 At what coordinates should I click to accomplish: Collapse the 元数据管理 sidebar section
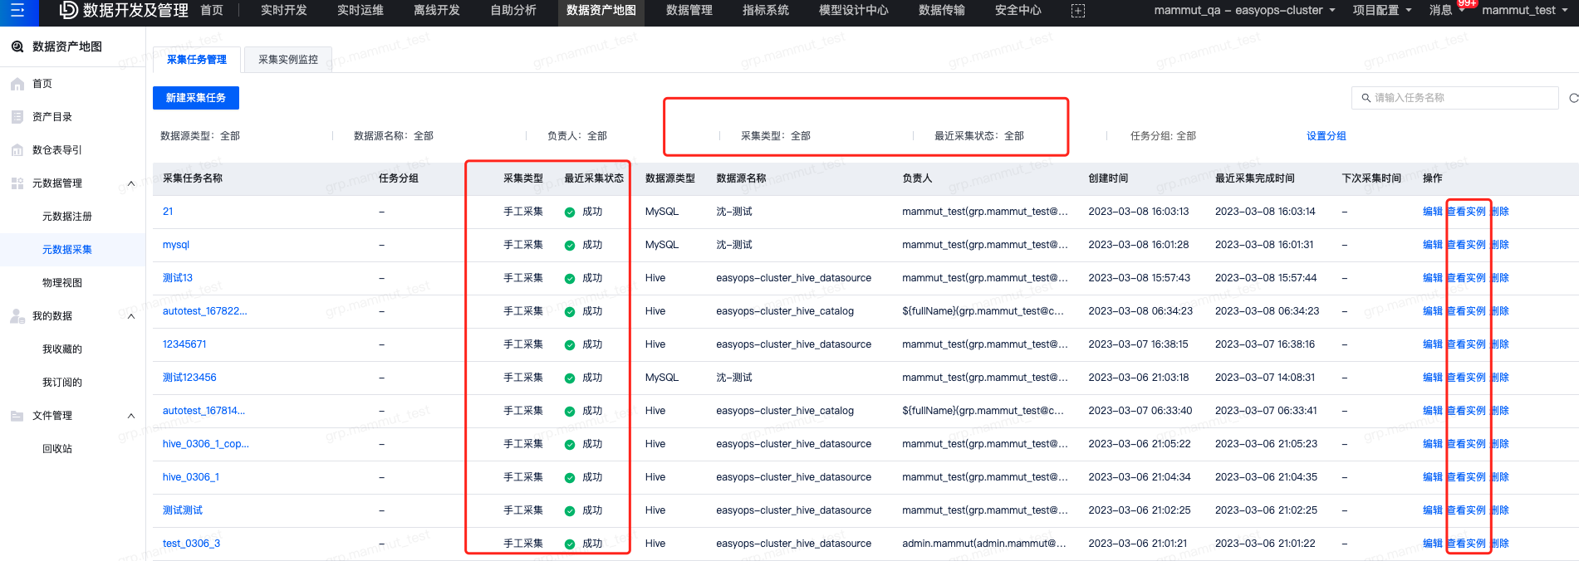(x=131, y=183)
